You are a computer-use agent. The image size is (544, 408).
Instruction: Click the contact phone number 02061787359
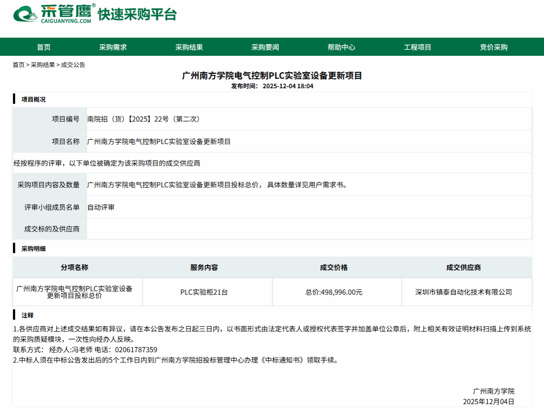click(x=136, y=350)
